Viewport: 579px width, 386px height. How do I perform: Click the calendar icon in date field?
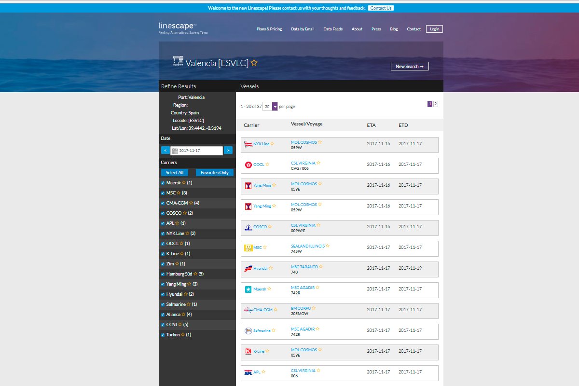(175, 151)
